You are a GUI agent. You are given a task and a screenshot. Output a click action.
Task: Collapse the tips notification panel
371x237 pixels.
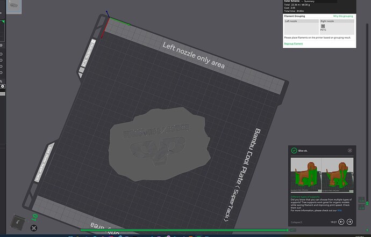pos(296,222)
